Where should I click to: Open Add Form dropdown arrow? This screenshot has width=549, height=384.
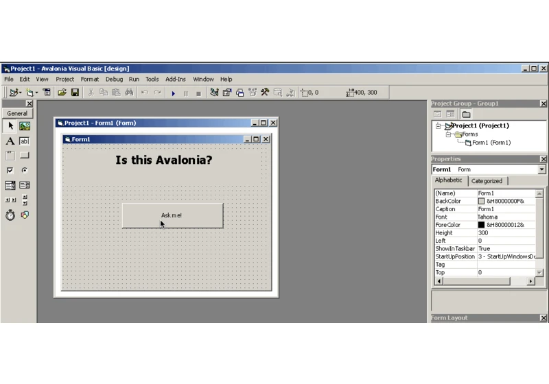pos(37,93)
